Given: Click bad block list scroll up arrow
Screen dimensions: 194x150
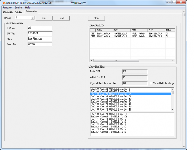Looking at the screenshot, I should tap(172, 89).
